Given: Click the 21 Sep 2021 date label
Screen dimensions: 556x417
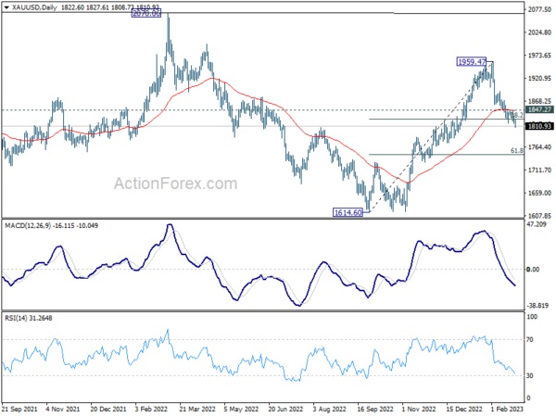Looking at the screenshot, I should click(20, 409).
